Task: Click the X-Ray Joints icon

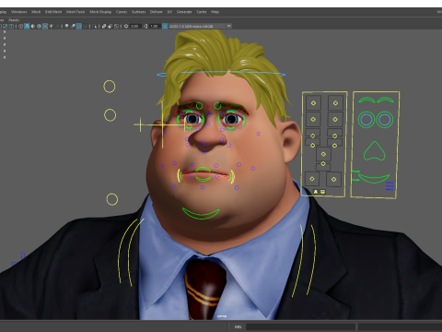Action: coord(116,26)
